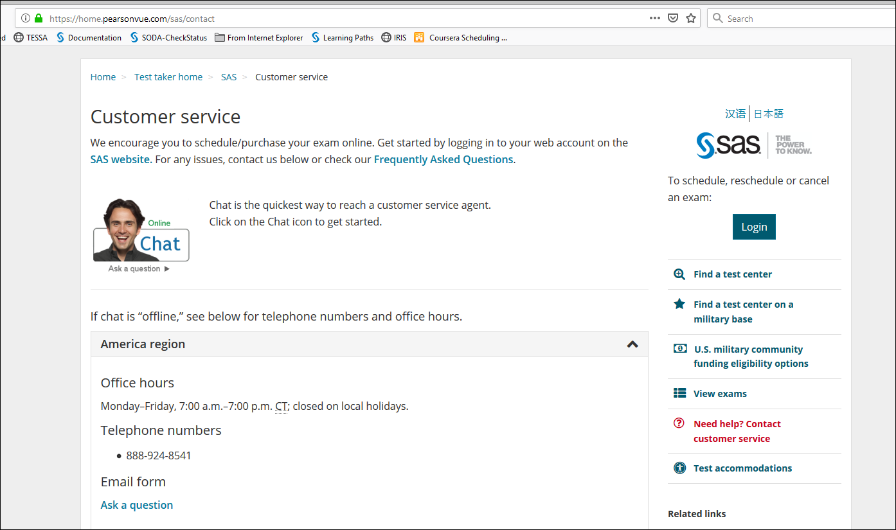Bookmark this page with the star icon
This screenshot has width=896, height=530.
(x=691, y=19)
